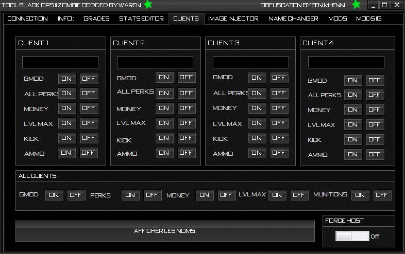Click the green star beside BEN MHENNI
The image size is (405, 254).
click(356, 5)
